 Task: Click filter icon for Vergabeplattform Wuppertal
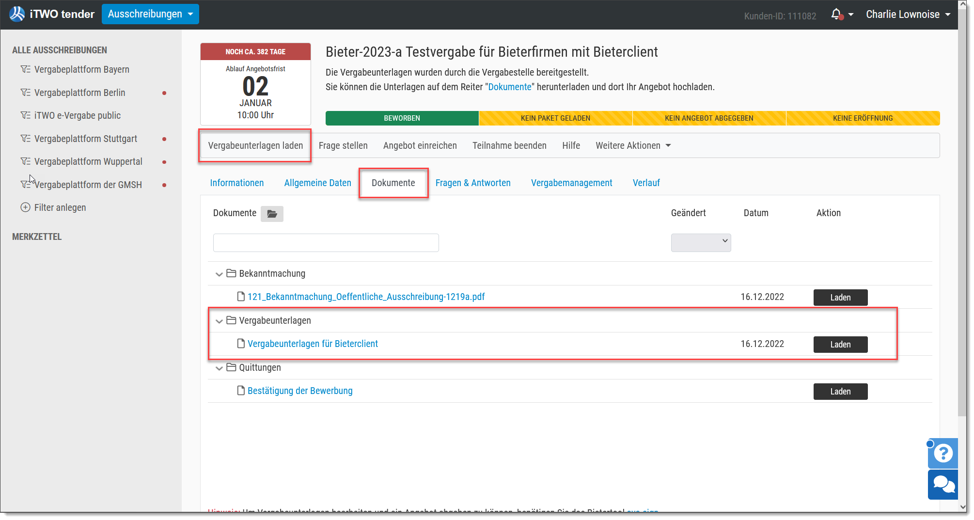tap(26, 161)
